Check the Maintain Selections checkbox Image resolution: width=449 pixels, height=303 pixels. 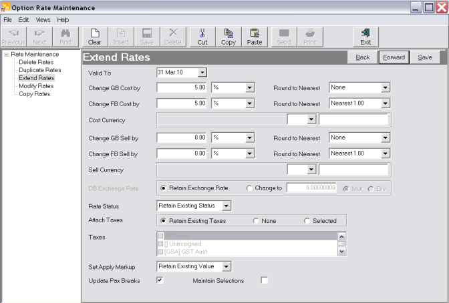coord(265,280)
